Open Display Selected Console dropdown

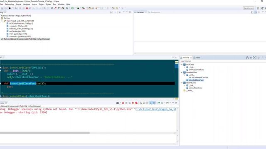(165, 103)
